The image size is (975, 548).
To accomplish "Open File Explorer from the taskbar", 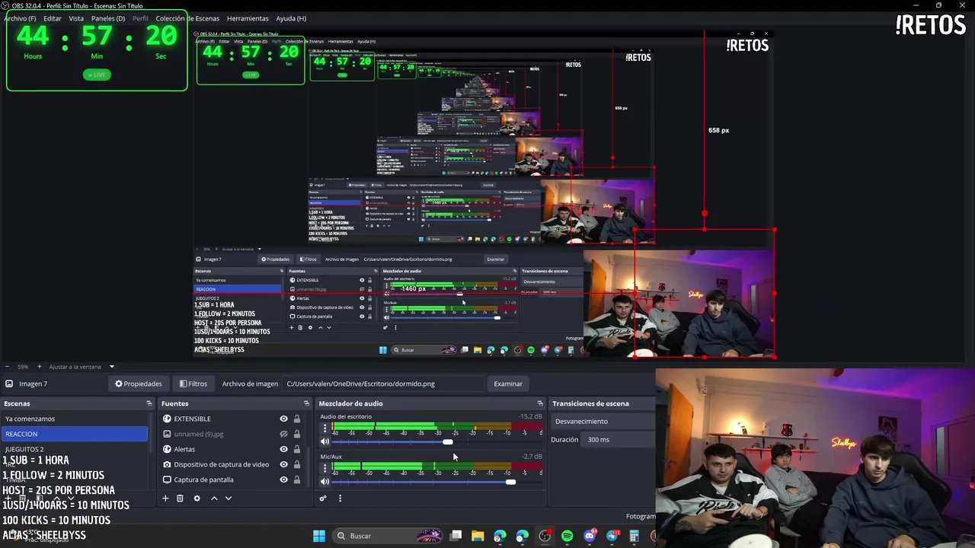I will click(x=478, y=536).
